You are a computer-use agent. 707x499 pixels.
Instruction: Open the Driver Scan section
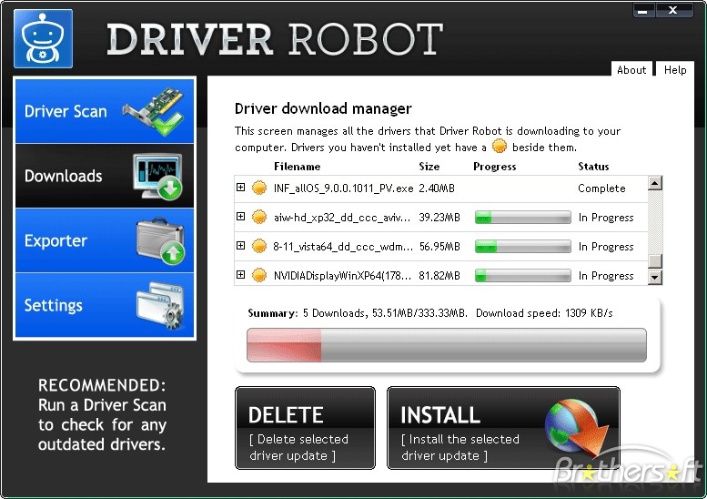(105, 111)
